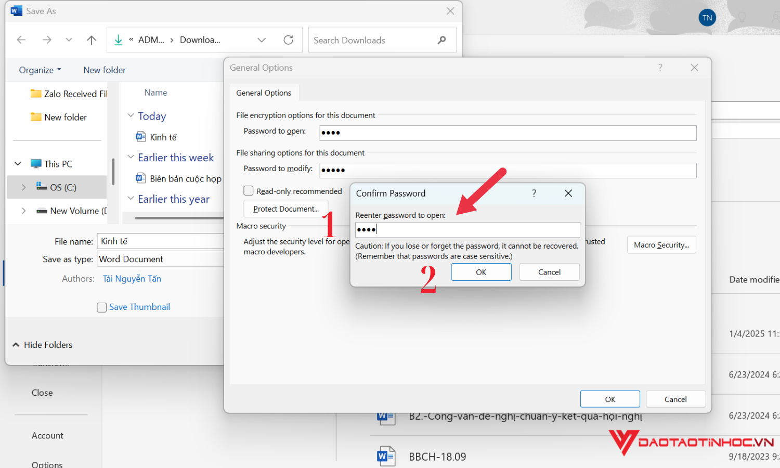Open the Save as type dropdown
Viewport: 780px width, 468px height.
coord(161,259)
